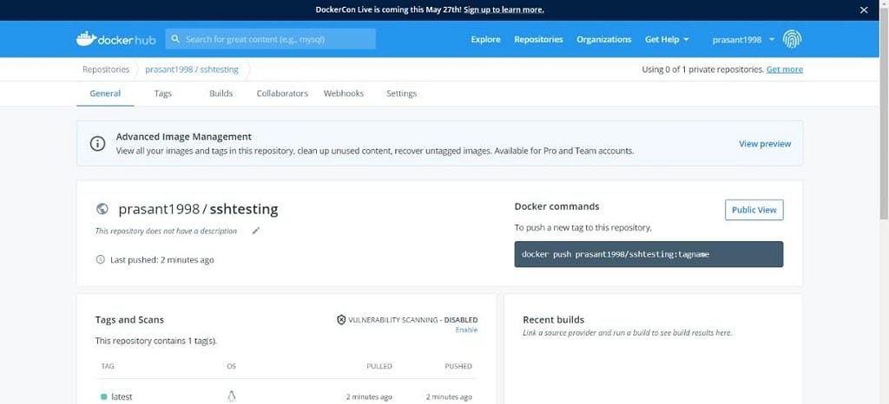Open Organizations in the top navigation

coord(604,40)
